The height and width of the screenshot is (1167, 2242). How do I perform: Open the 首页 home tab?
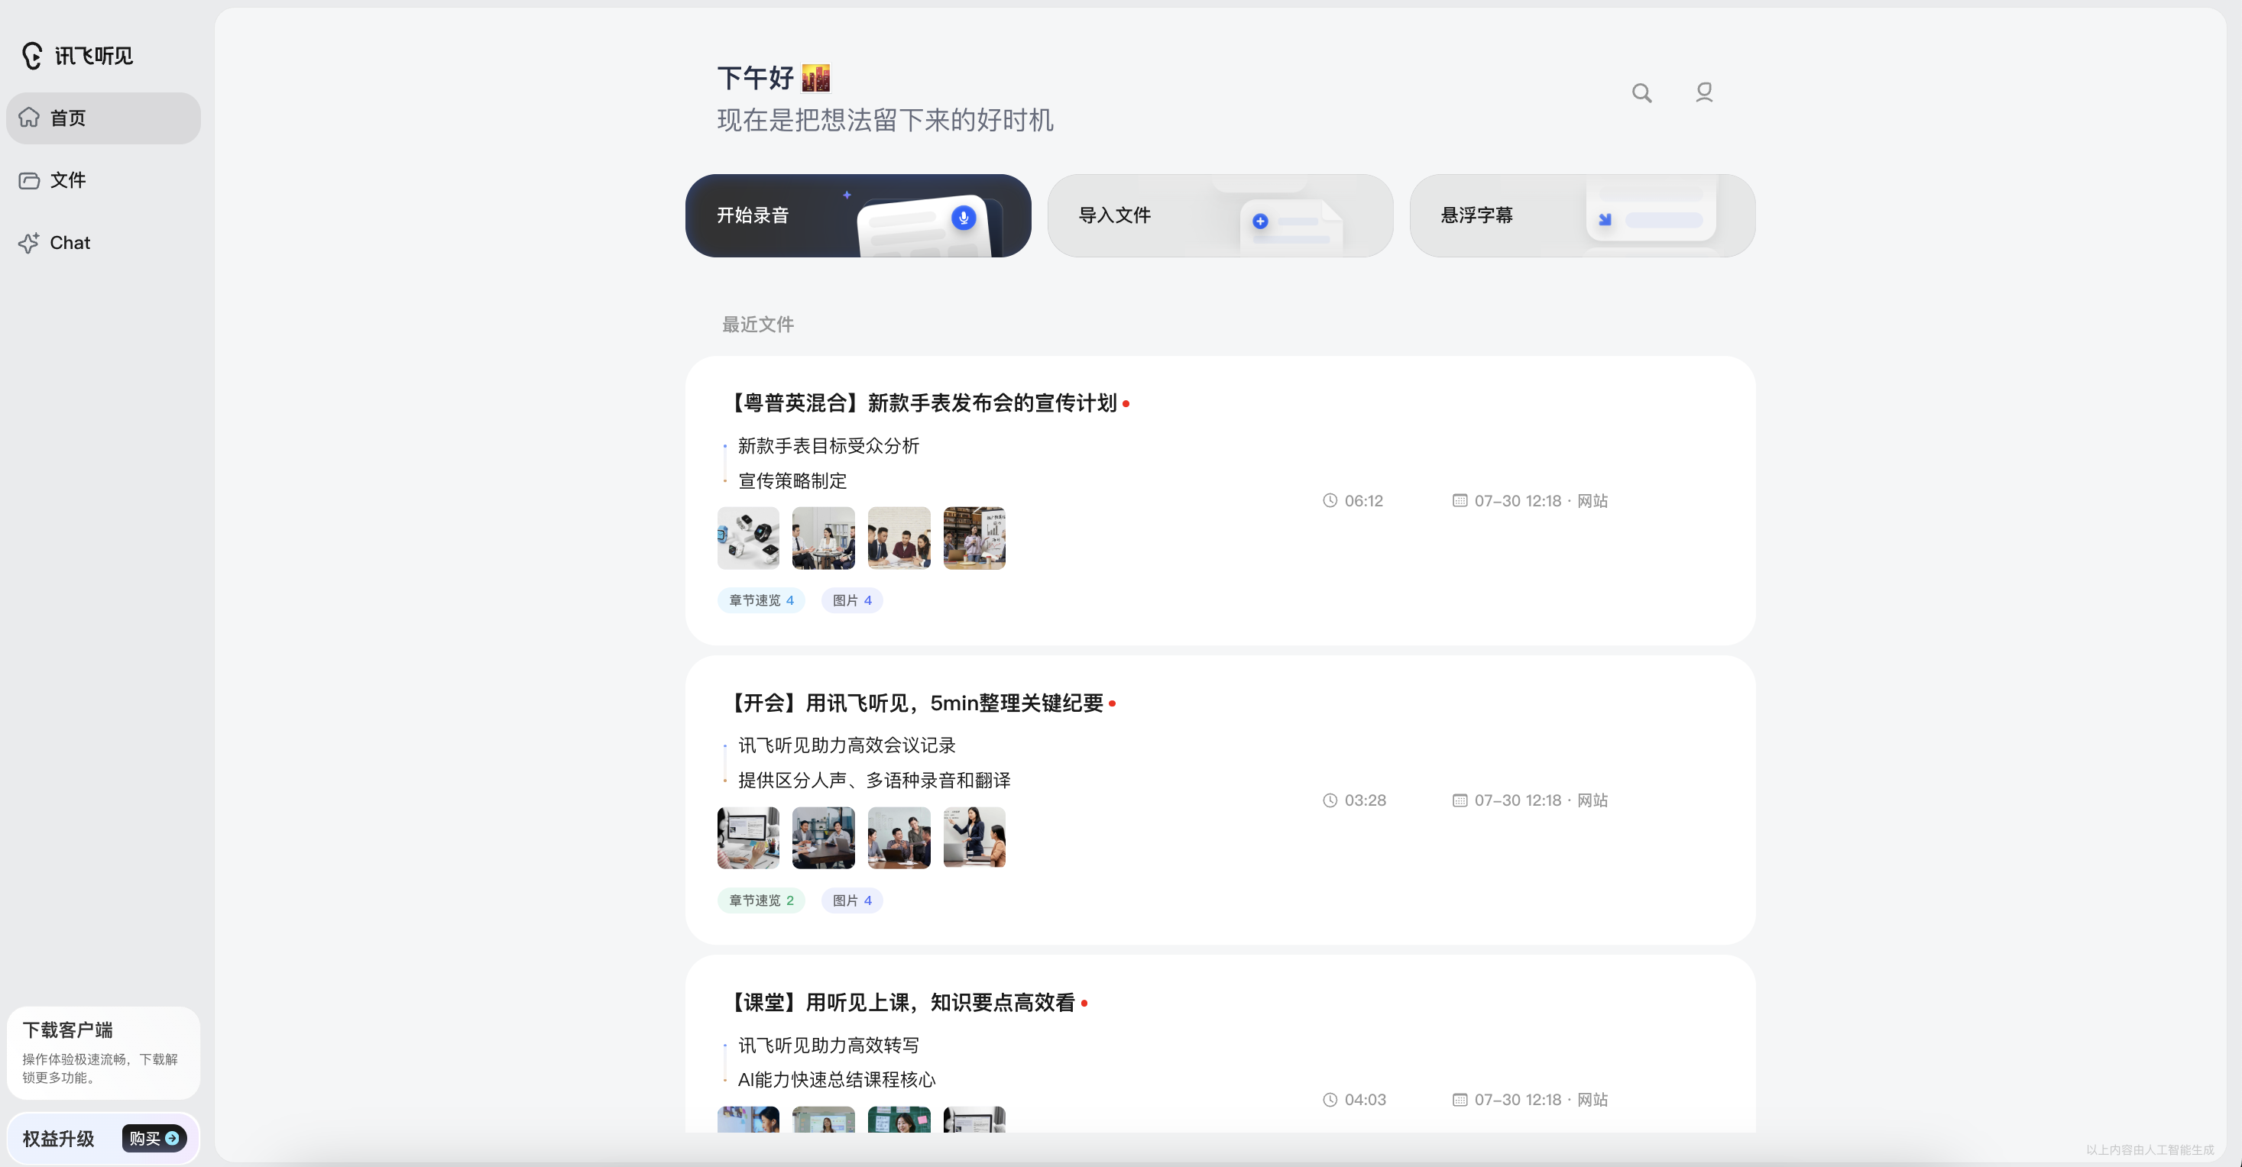104,118
